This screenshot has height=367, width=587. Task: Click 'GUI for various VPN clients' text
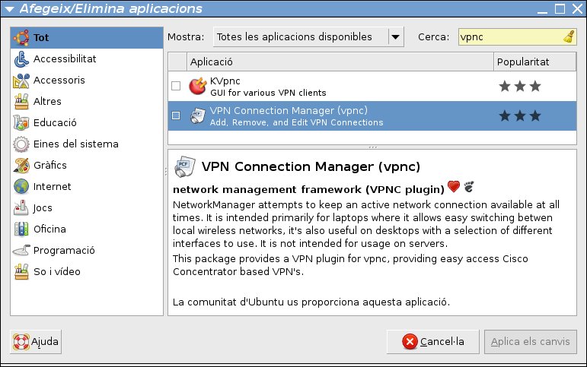coord(268,93)
